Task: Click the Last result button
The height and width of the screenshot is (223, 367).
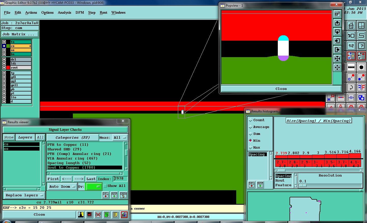Action: (x=91, y=179)
